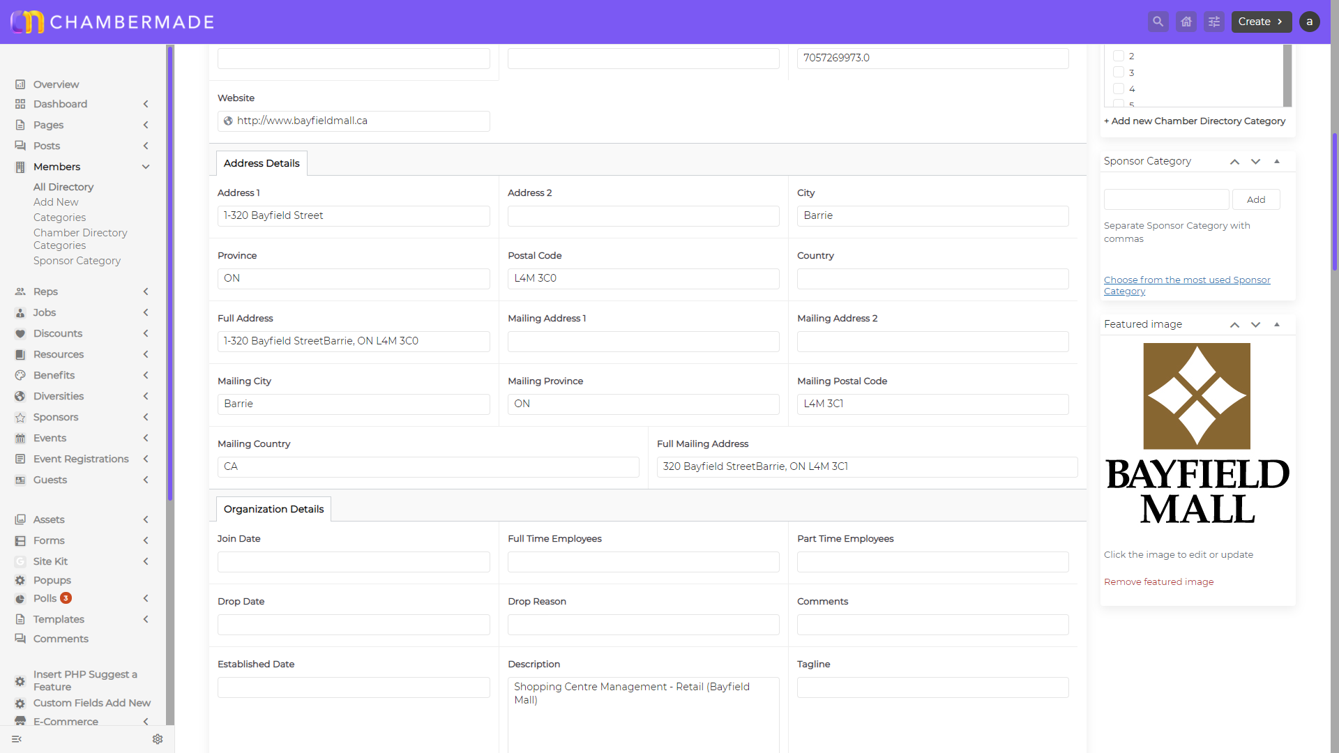Toggle Featured image panel collapse triangle
This screenshot has height=753, width=1339.
tap(1277, 324)
